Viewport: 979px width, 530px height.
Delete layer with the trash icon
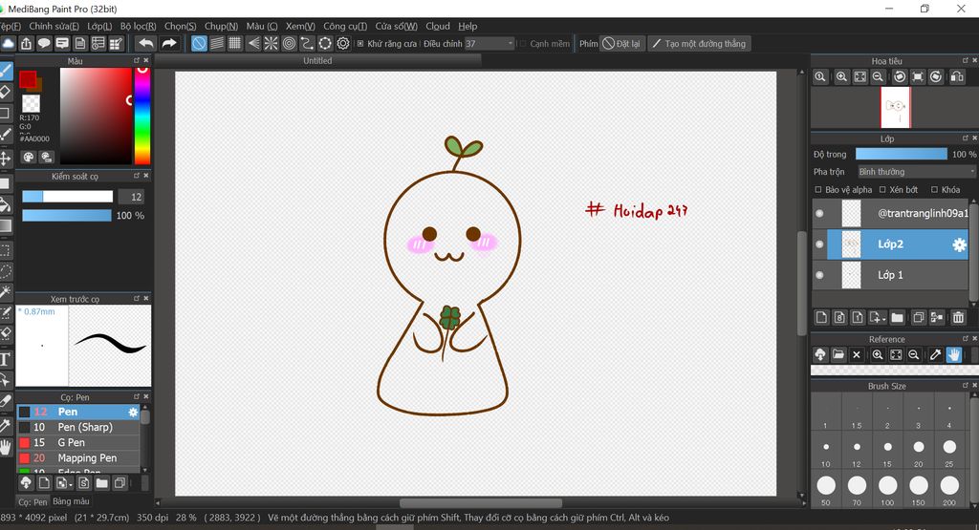[x=958, y=317]
